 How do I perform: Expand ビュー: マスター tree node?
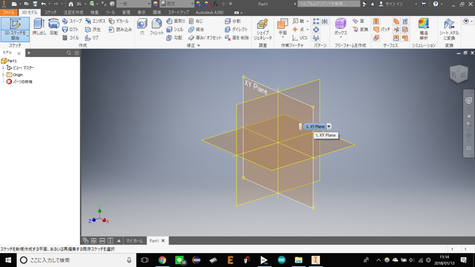3,68
